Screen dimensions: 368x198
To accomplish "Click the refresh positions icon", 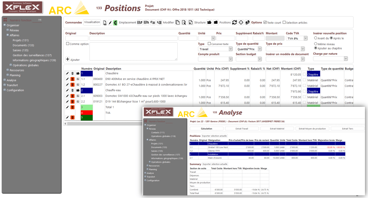I will (x=235, y=22).
